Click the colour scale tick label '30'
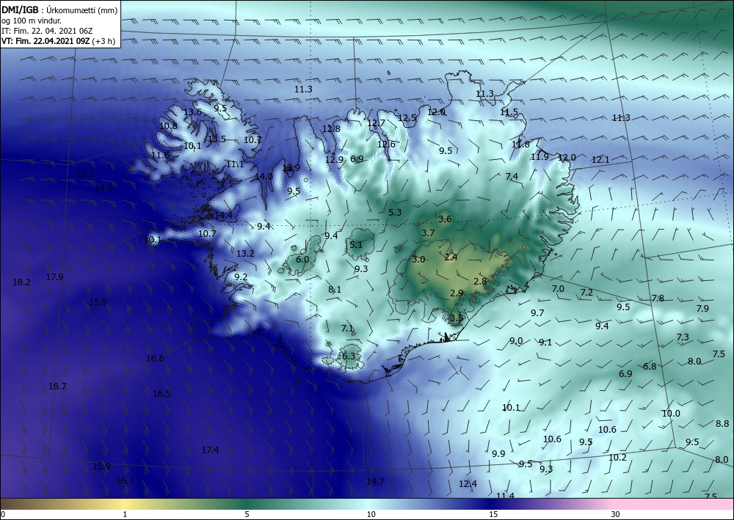 [615, 514]
